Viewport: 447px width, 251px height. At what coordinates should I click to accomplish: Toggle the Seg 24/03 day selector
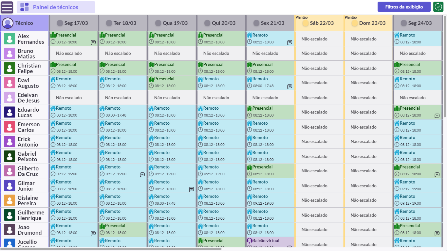[x=404, y=23]
